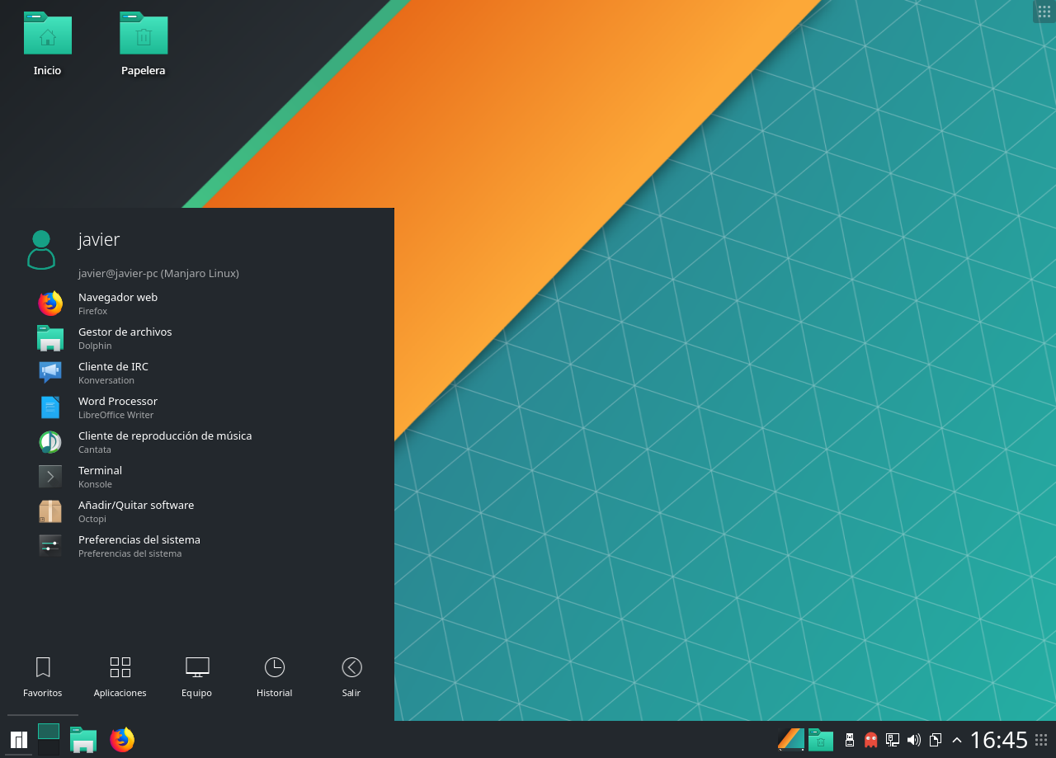
Task: Select Salir to show leave options
Action: point(351,676)
